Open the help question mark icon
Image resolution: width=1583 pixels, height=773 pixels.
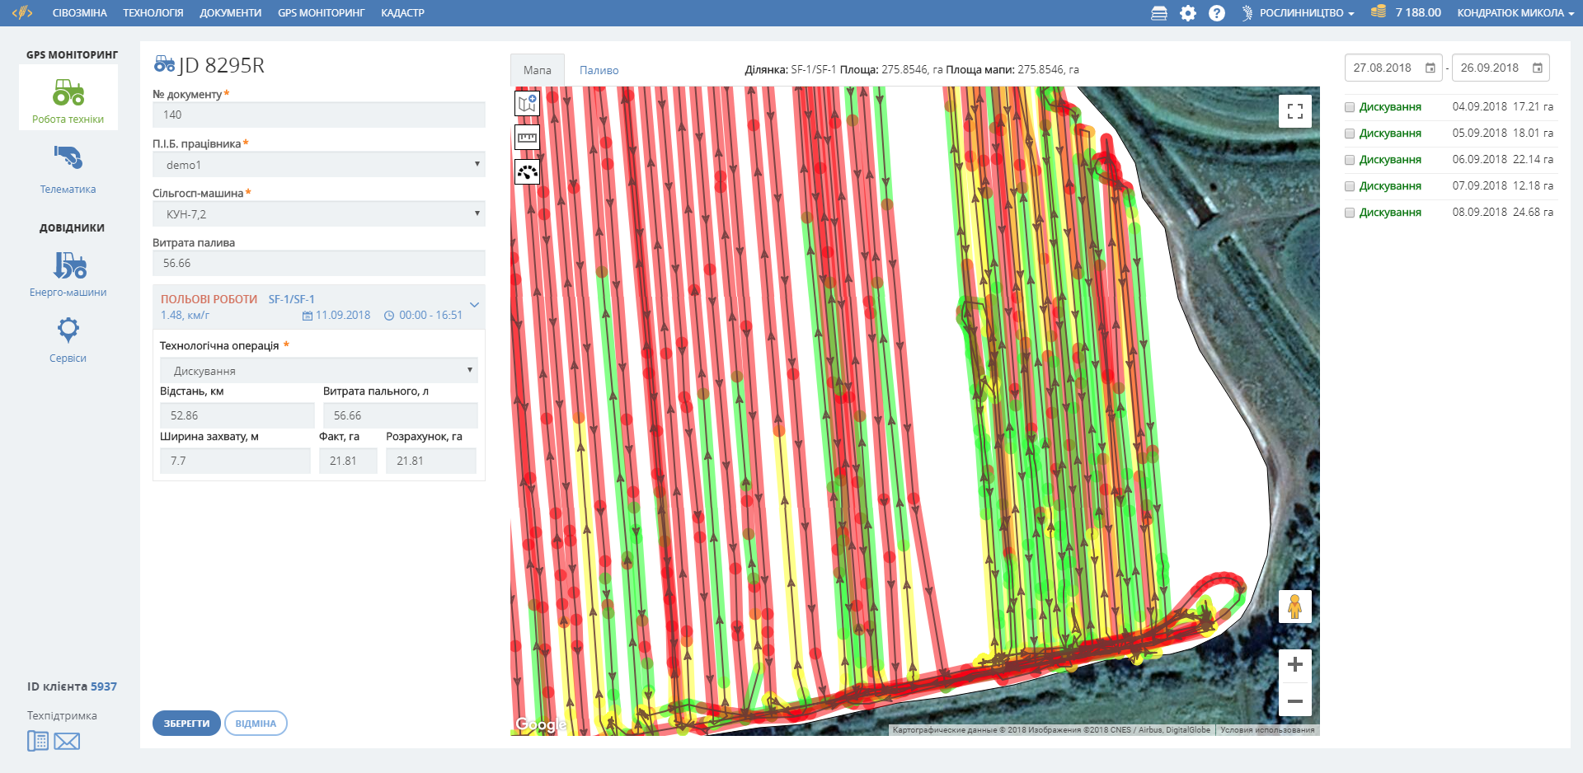pyautogui.click(x=1216, y=13)
